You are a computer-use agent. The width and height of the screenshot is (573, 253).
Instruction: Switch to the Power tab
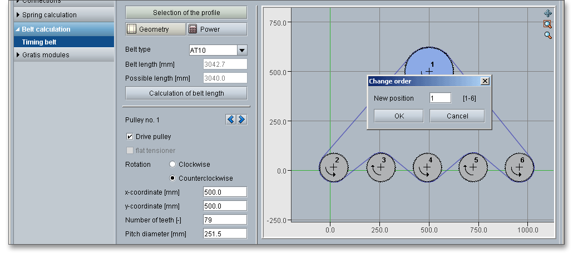pos(216,29)
